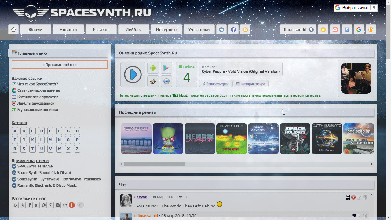Share the site on VKontakte
Image resolution: width=391 pixels, height=220 pixels.
tap(16, 205)
